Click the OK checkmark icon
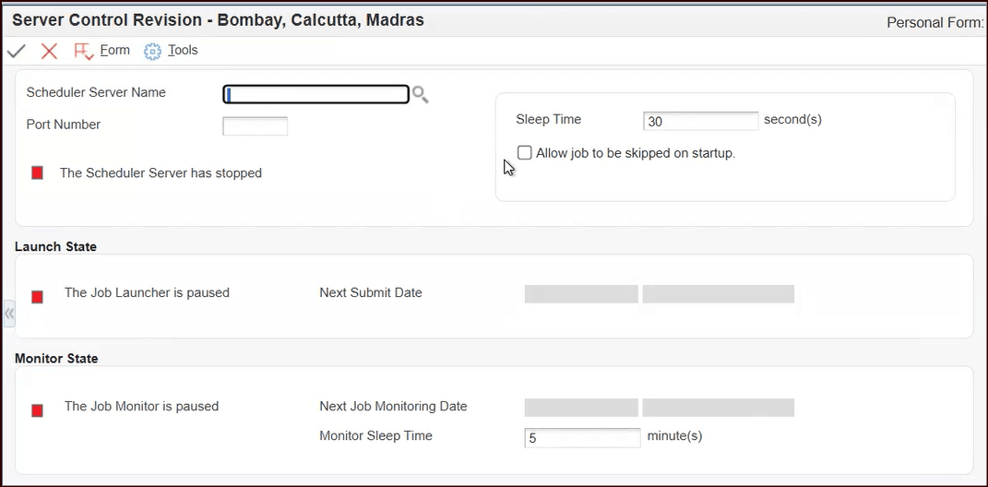This screenshot has width=988, height=487. pos(16,51)
